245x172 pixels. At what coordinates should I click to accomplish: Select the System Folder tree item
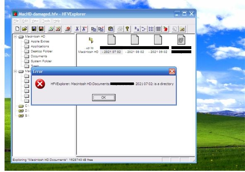pyautogui.click(x=41, y=61)
